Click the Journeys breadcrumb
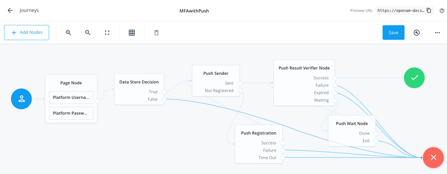Viewport: 447px width, 174px height. click(x=29, y=10)
